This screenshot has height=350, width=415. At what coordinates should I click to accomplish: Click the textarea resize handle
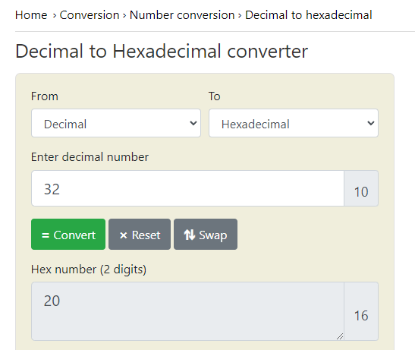point(340,336)
